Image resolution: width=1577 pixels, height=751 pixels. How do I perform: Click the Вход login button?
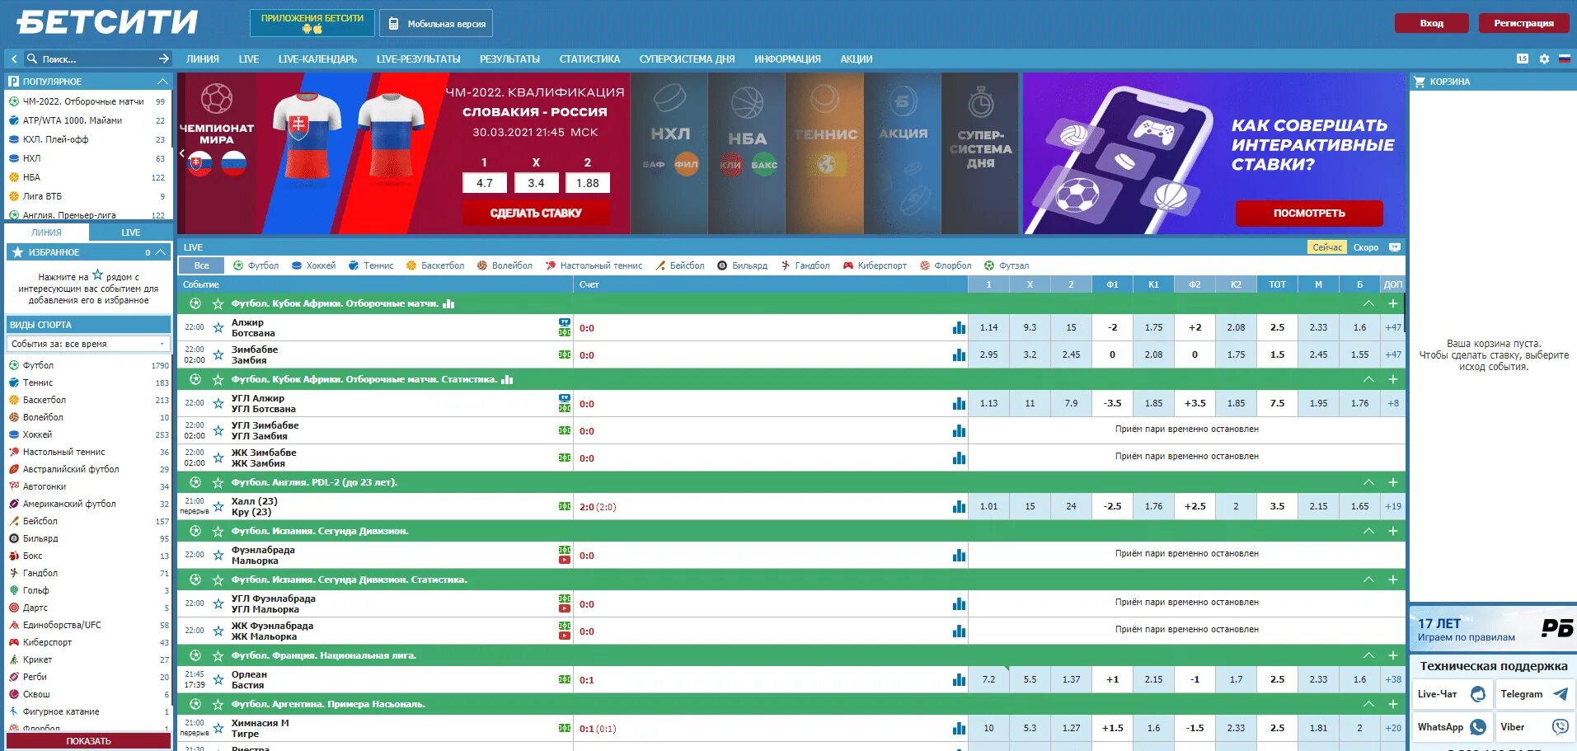[1432, 23]
